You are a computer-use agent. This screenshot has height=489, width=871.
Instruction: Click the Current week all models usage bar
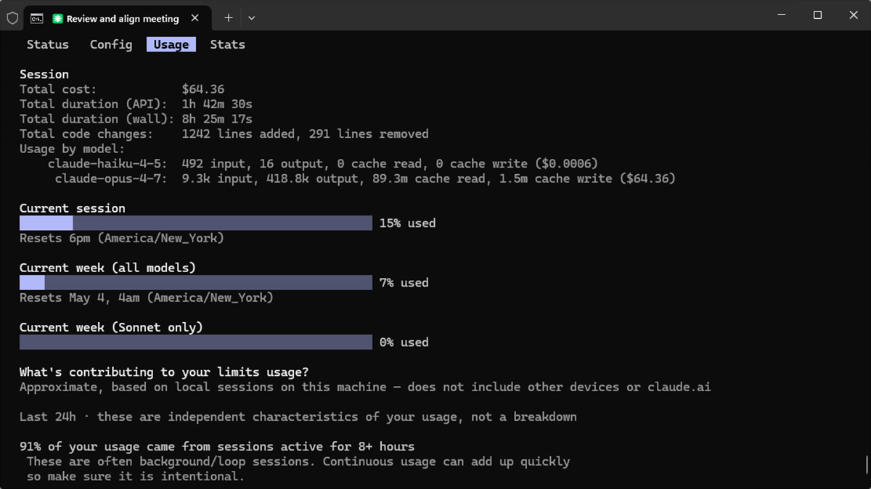point(195,282)
